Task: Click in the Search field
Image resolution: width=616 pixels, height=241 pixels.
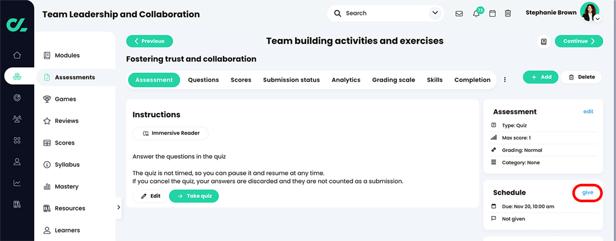Action: click(382, 13)
